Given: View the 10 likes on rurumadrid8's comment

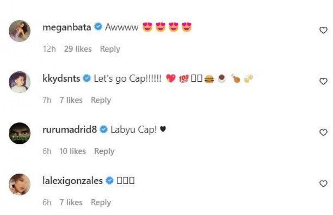Looking at the screenshot, I should pyautogui.click(x=72, y=151).
